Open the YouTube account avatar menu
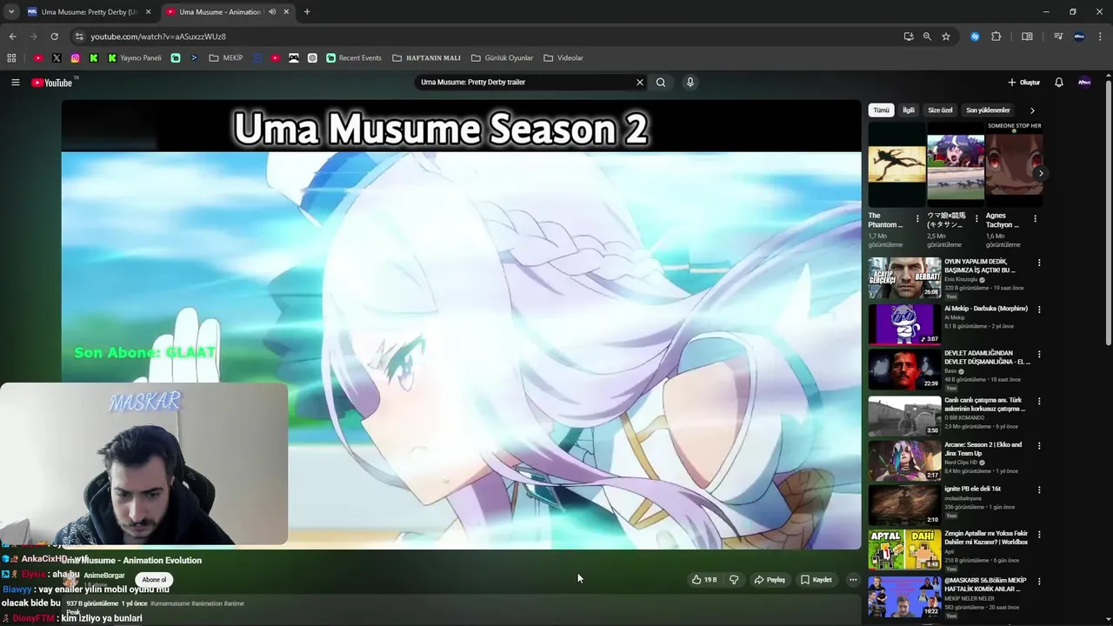The width and height of the screenshot is (1113, 626). pos(1084,83)
